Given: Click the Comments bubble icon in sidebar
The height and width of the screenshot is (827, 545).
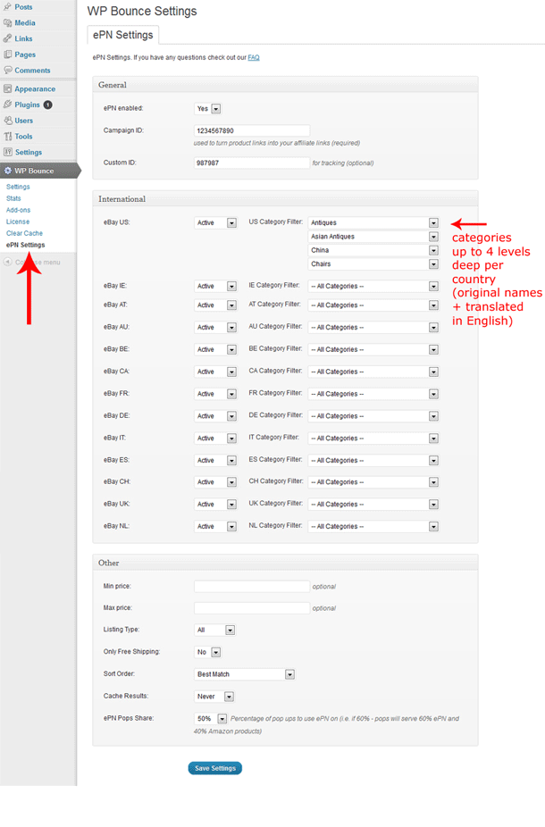Looking at the screenshot, I should click(x=7, y=71).
